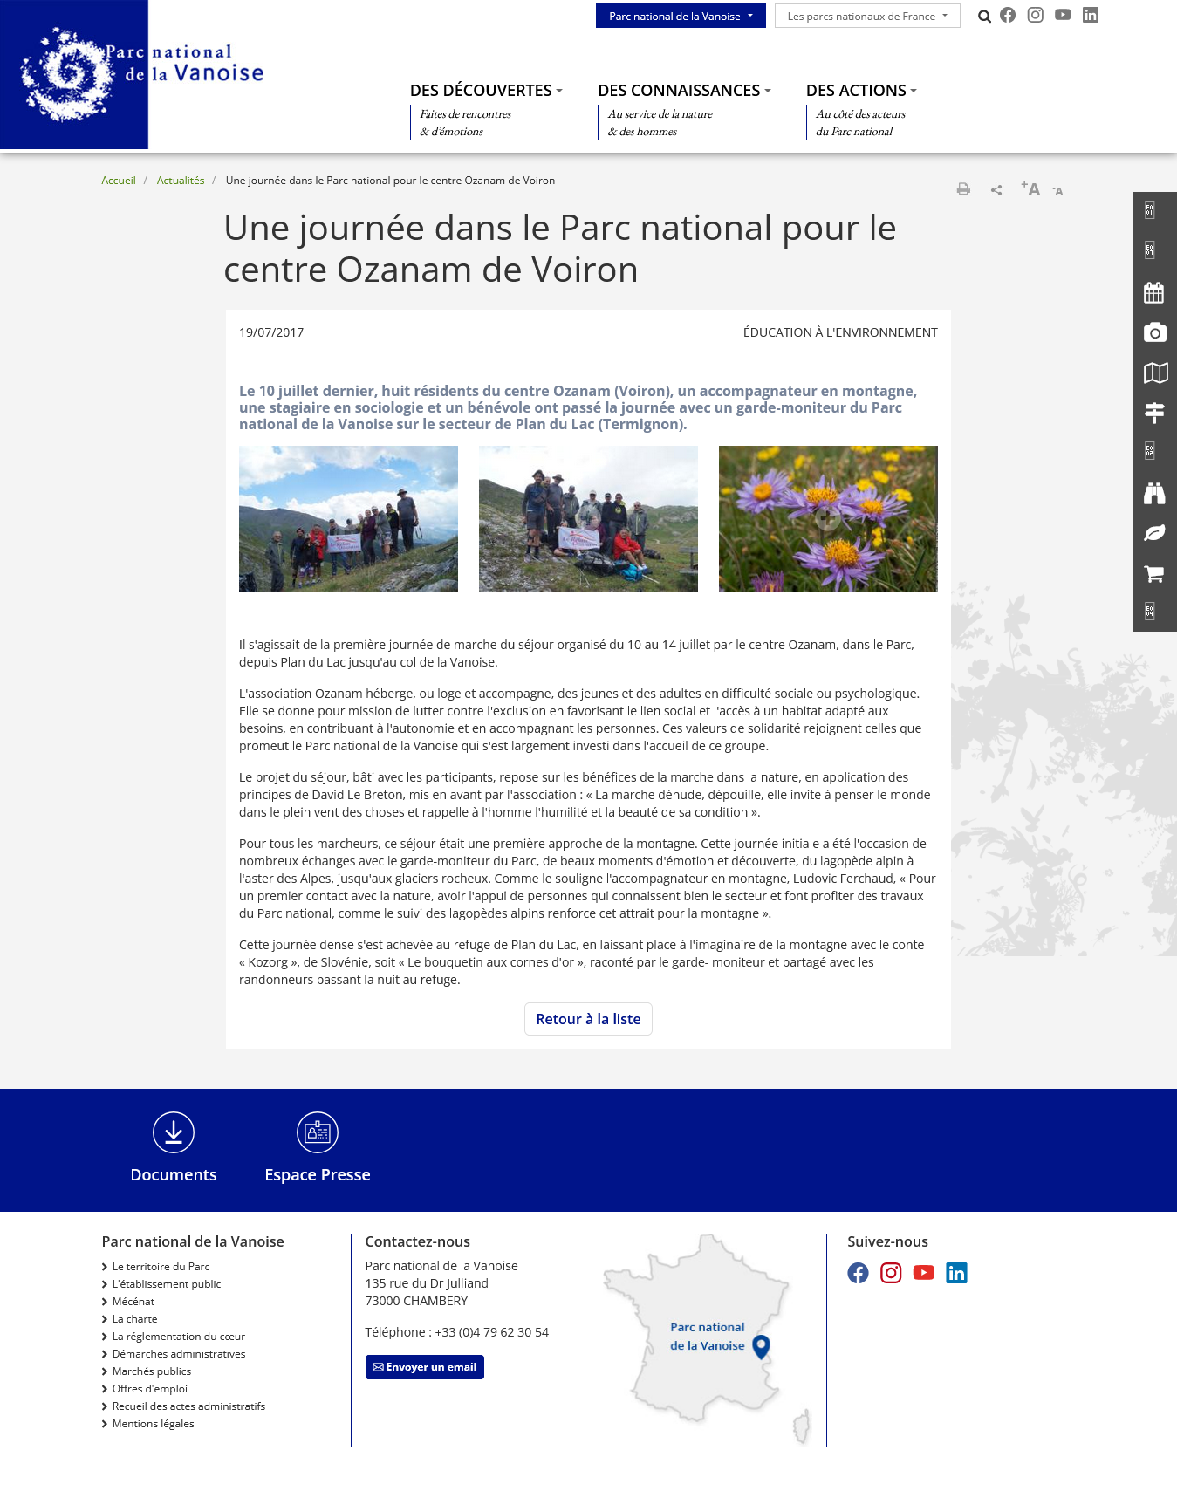The image size is (1177, 1491).
Task: Click the share icon near breadcrumb
Action: pyautogui.click(x=996, y=190)
